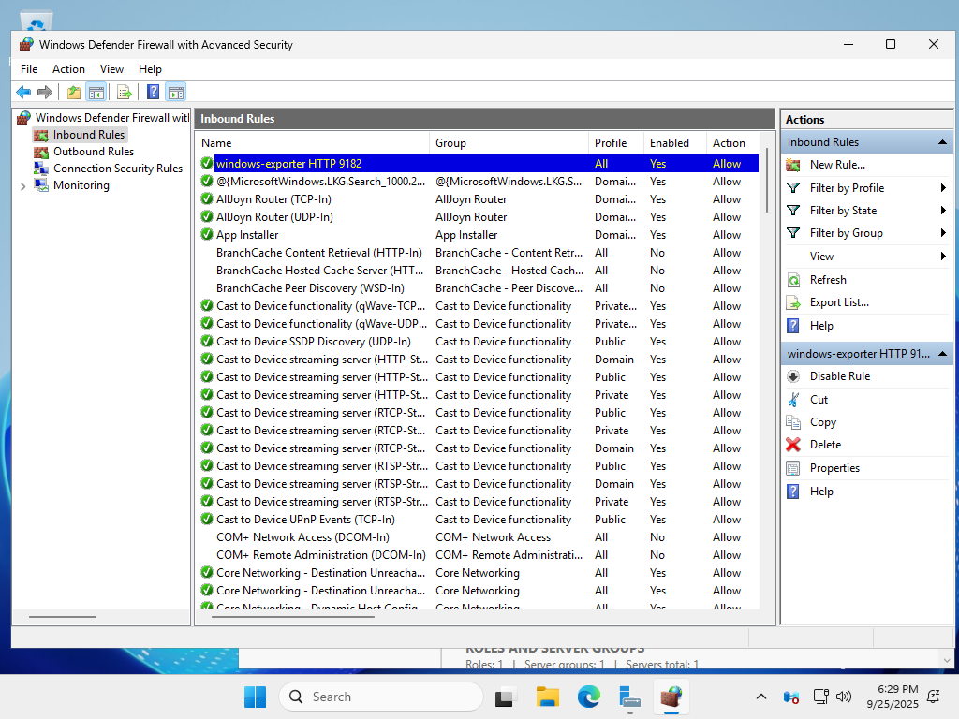Viewport: 959px width, 719px height.
Task: Click the Export List icon in the toolbar
Action: click(x=124, y=92)
